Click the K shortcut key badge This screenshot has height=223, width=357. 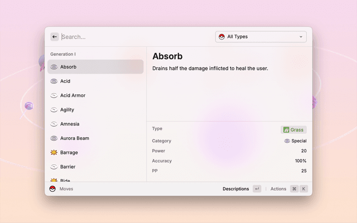coord(304,189)
